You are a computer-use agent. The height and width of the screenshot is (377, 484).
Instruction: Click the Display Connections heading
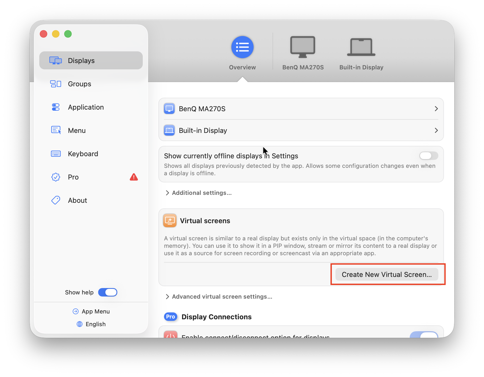(217, 317)
